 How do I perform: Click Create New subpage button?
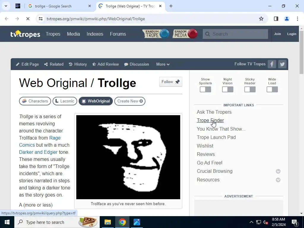click(130, 101)
